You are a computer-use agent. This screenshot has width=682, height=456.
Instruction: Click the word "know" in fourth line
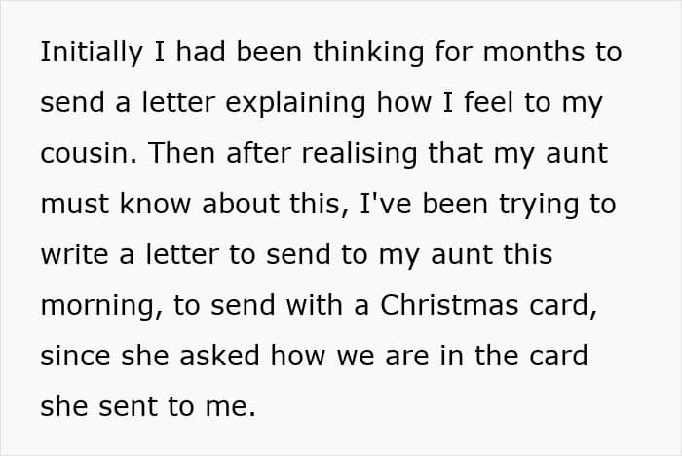coord(155,204)
